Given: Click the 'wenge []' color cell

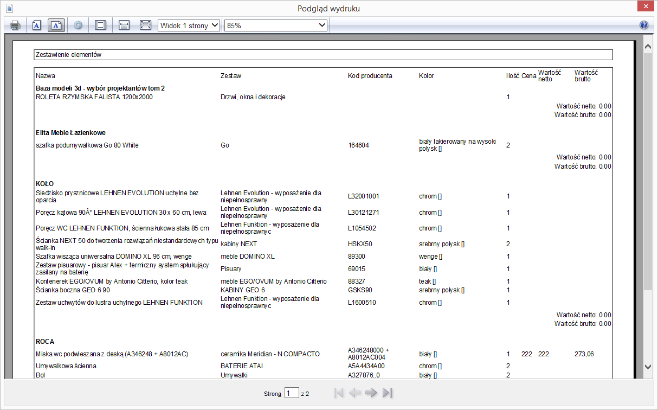Looking at the screenshot, I should [x=430, y=257].
